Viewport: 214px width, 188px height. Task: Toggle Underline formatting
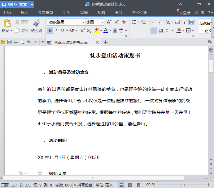click(63, 31)
